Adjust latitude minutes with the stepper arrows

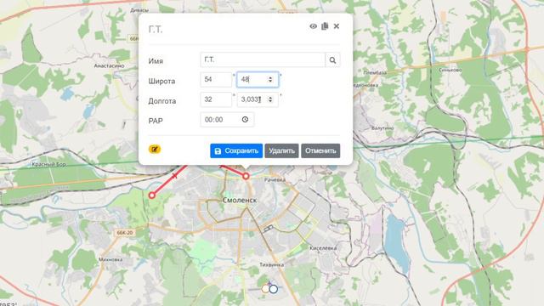coord(270,80)
